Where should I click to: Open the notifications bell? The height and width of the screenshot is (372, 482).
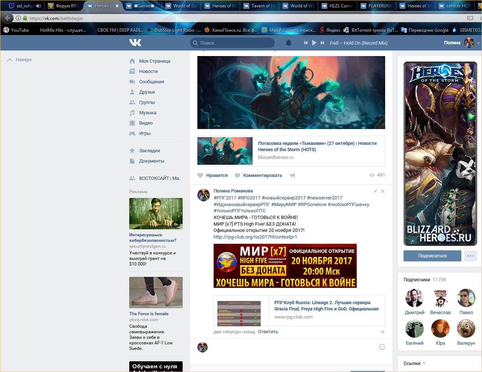click(289, 43)
